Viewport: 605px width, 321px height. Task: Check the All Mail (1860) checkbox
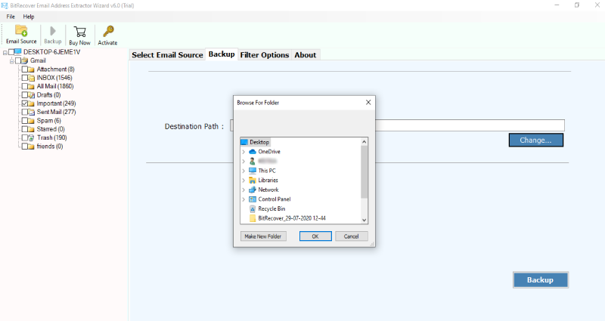coord(25,86)
